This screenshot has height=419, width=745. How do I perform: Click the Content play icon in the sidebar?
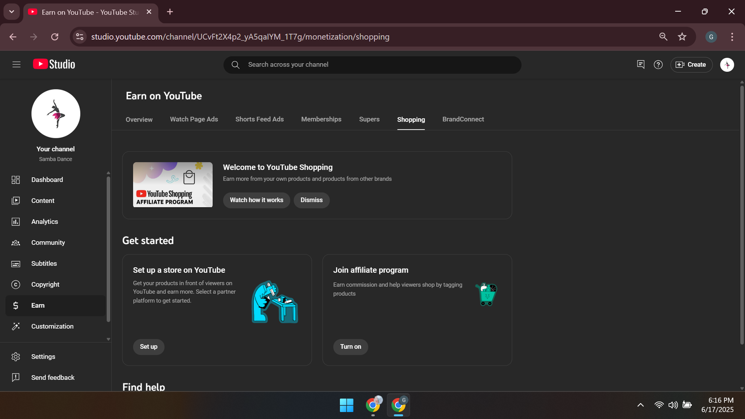[x=16, y=201]
